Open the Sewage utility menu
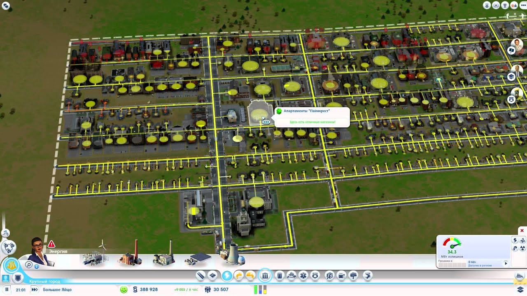Viewport: 527px width, 296px height. click(250, 275)
